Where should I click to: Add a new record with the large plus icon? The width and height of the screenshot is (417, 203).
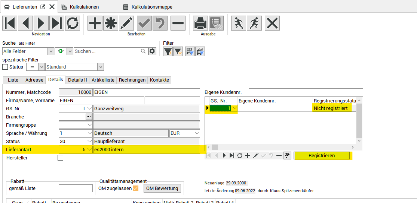(x=95, y=23)
